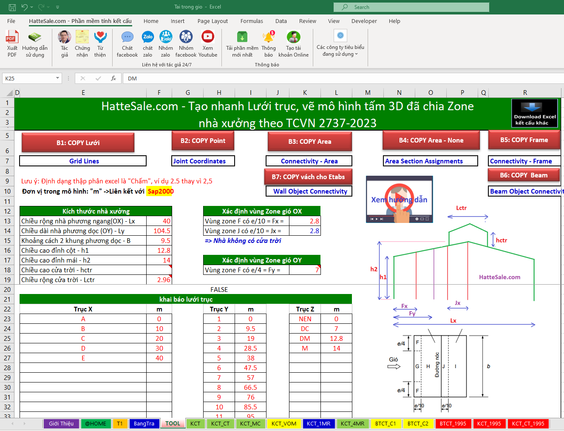Click the Redo arrow icon

pos(41,7)
